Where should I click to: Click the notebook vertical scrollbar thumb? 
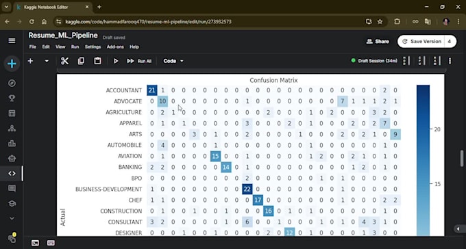pos(461,159)
